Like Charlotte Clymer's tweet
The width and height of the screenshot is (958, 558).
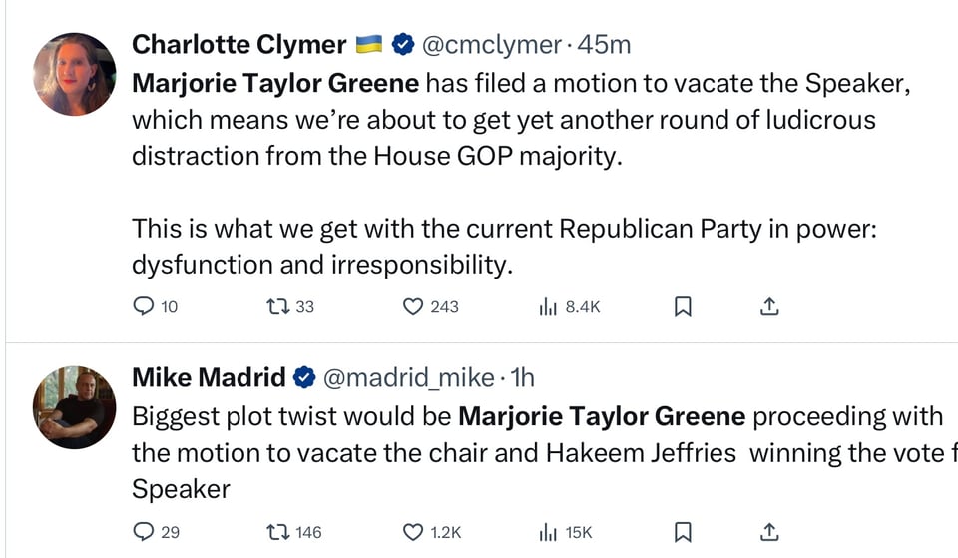pyautogui.click(x=413, y=307)
